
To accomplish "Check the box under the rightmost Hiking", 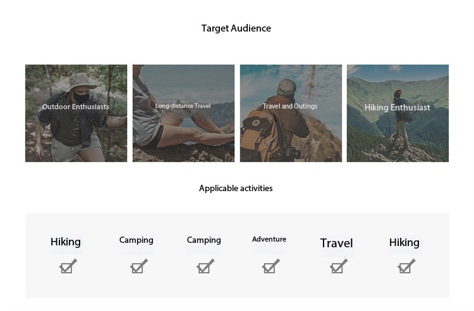I will (406, 267).
